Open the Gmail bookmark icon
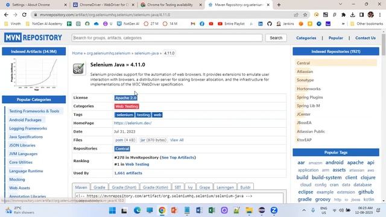This screenshot has height=217, width=386. 193,24
